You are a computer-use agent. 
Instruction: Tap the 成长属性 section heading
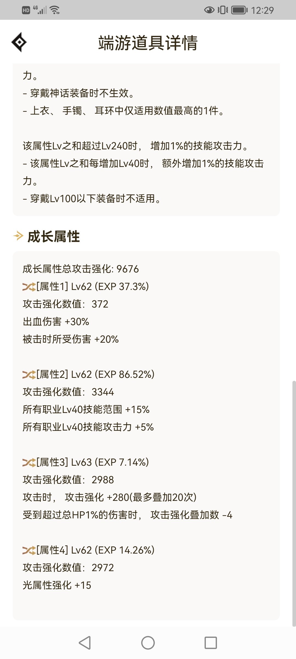click(54, 236)
